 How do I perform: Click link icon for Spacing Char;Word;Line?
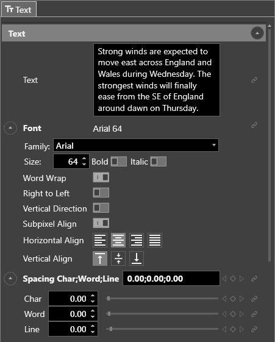[254, 279]
